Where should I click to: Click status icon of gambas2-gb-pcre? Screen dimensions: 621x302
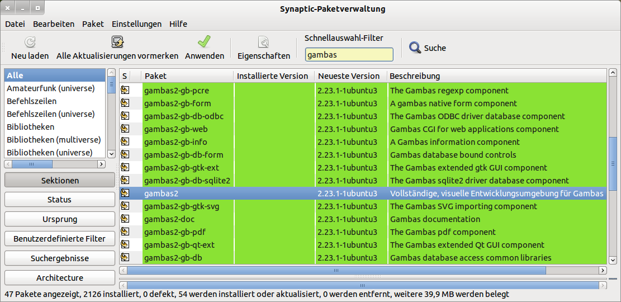pyautogui.click(x=125, y=91)
